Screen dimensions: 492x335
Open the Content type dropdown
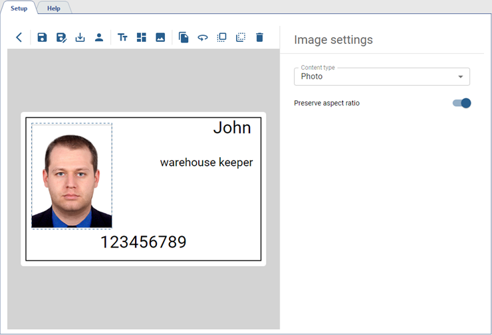pyautogui.click(x=382, y=76)
